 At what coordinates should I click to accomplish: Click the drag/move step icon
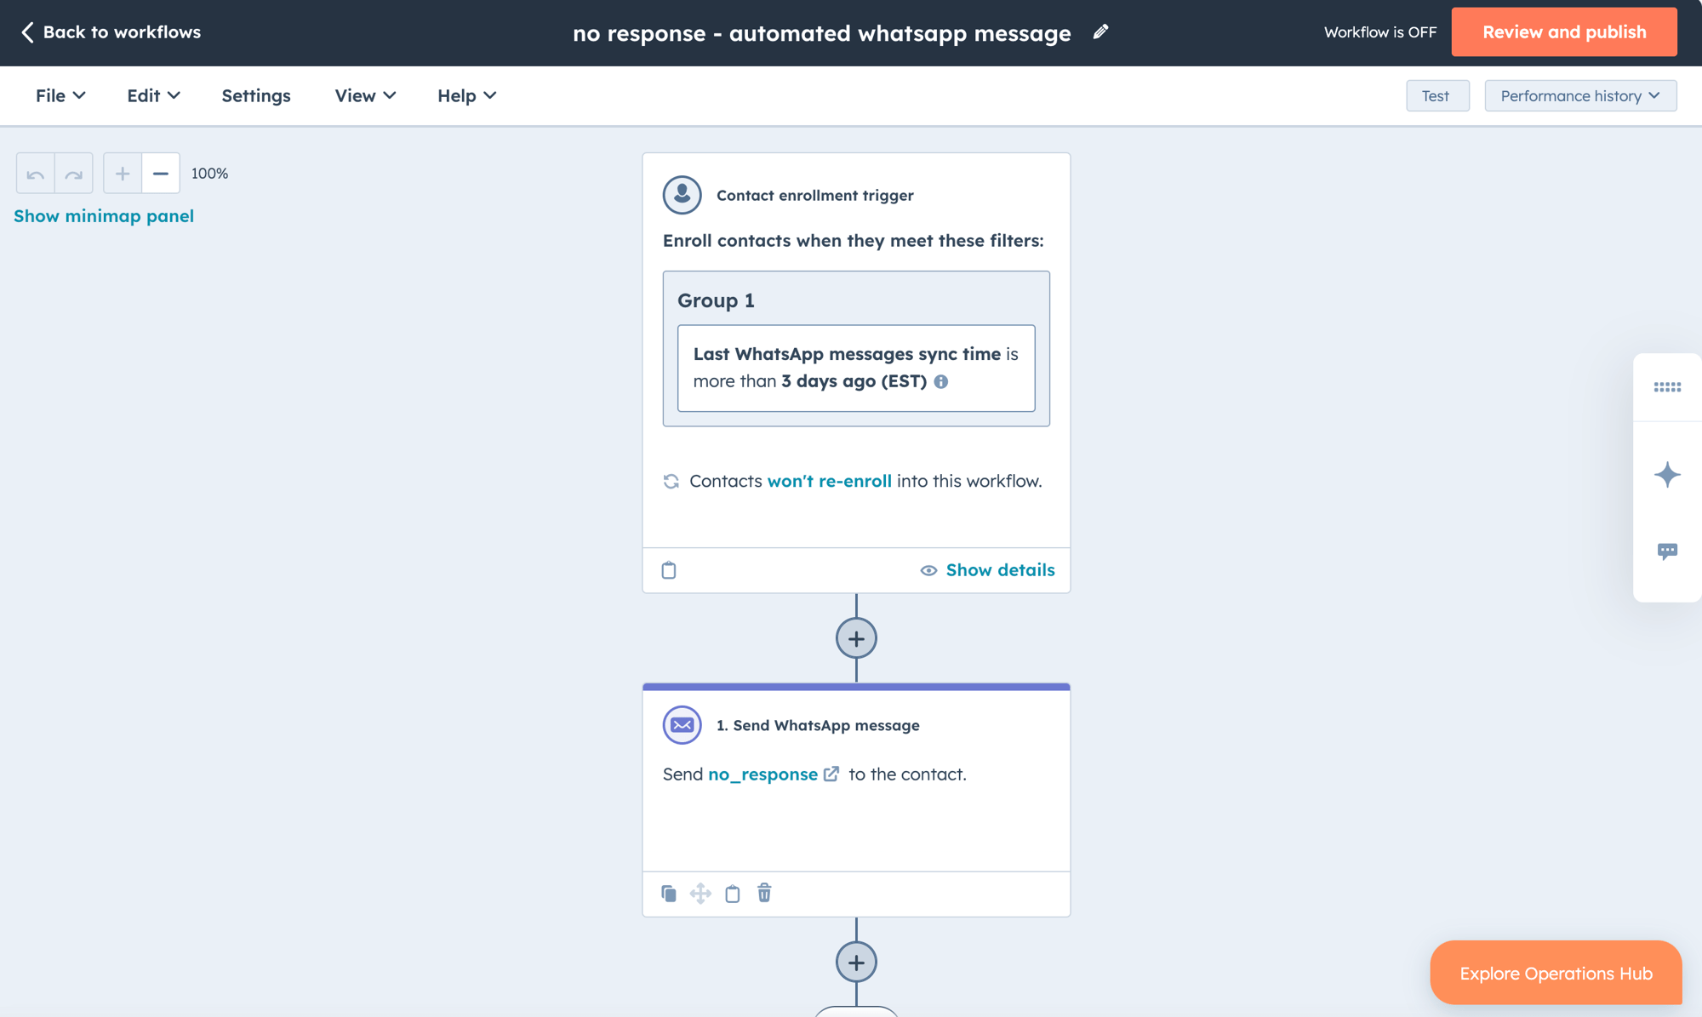point(701,894)
